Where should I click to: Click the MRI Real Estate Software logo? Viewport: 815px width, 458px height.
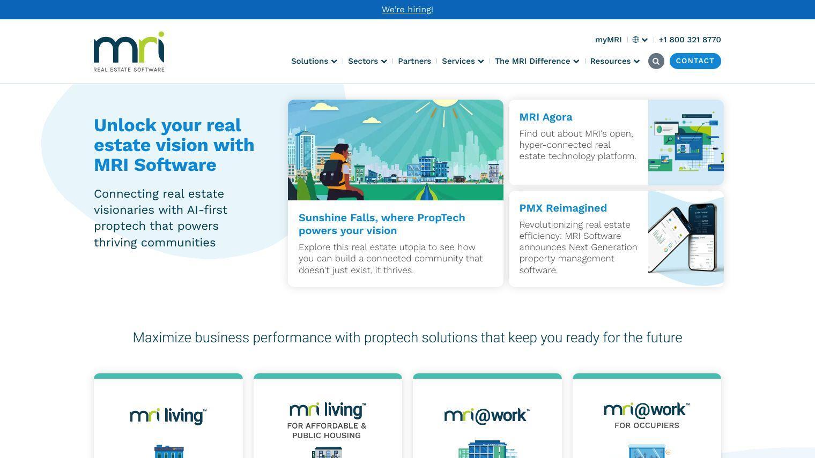129,51
